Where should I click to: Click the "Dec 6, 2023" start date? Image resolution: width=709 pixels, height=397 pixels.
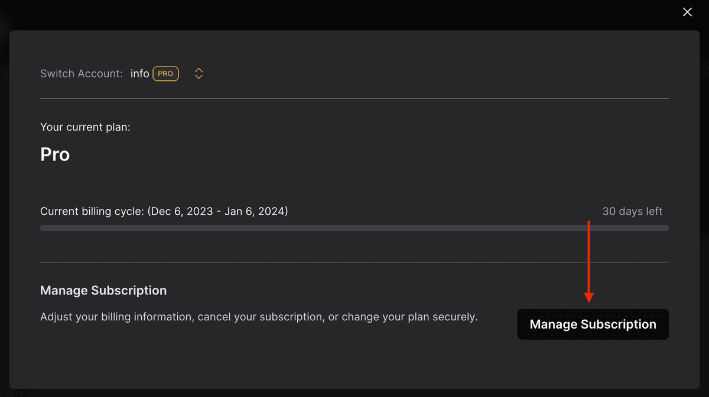point(181,211)
